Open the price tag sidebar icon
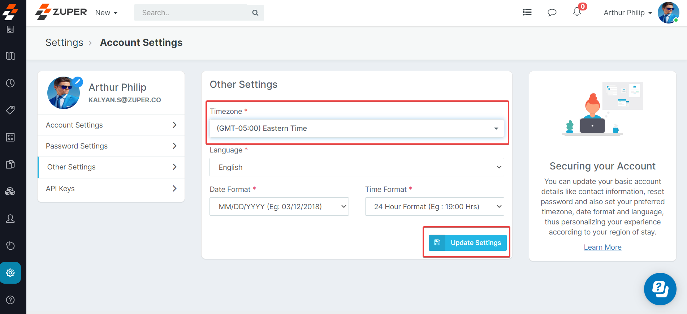Viewport: 687px width, 314px height. tap(10, 110)
